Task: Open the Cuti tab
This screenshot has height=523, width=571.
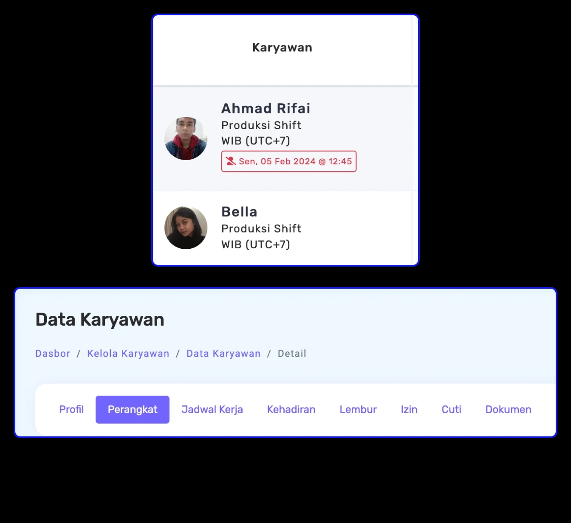Action: (451, 410)
